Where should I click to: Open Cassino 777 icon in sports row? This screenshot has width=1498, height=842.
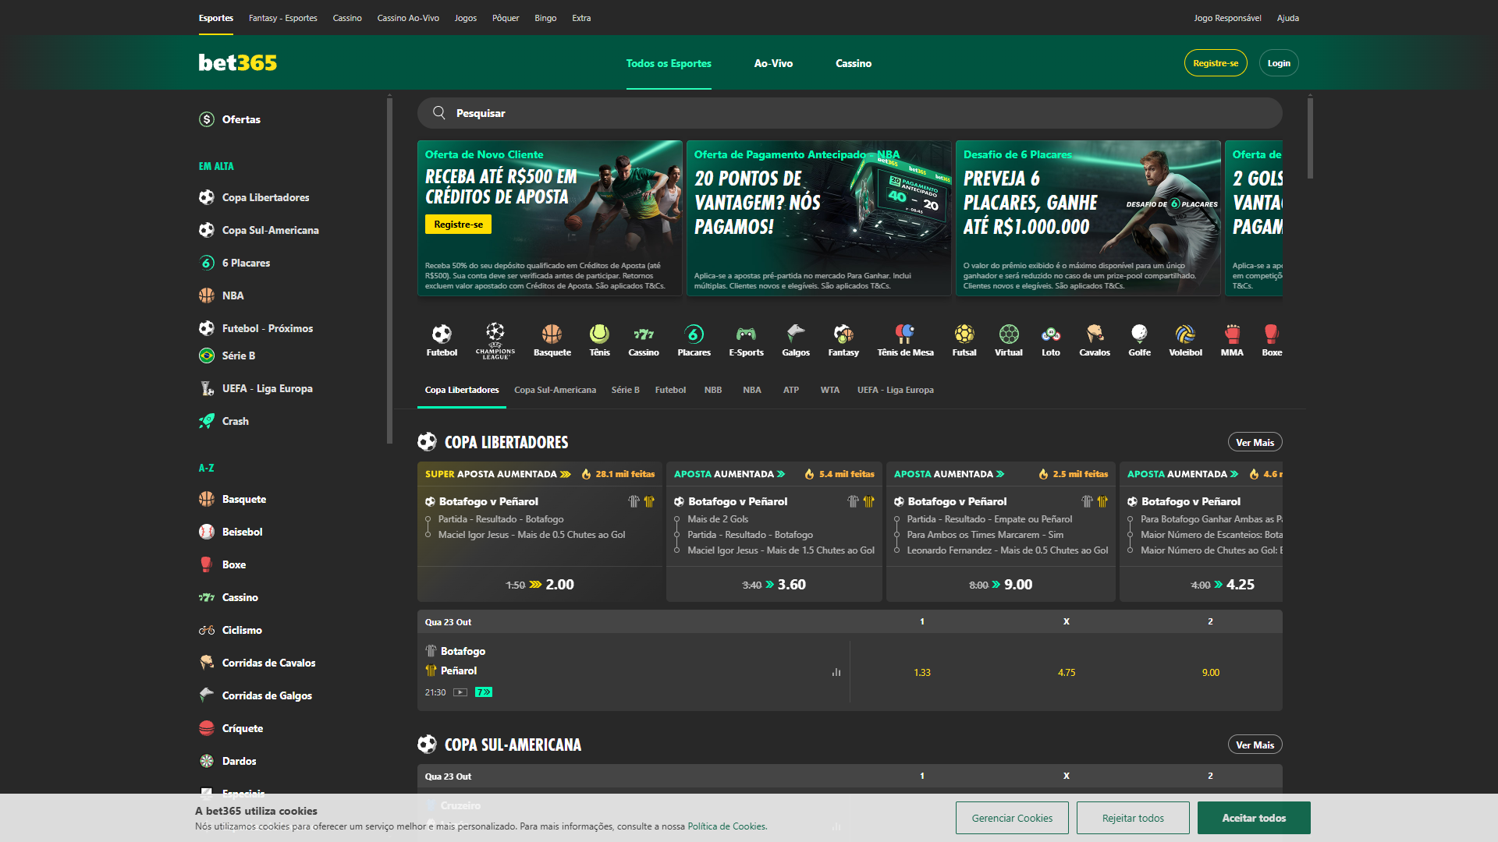tap(644, 340)
